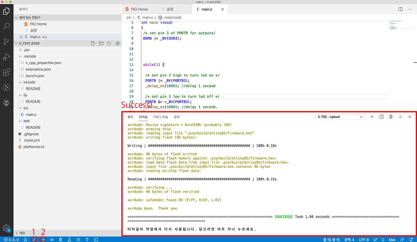Open the Run and Debug view

(x=6, y=57)
